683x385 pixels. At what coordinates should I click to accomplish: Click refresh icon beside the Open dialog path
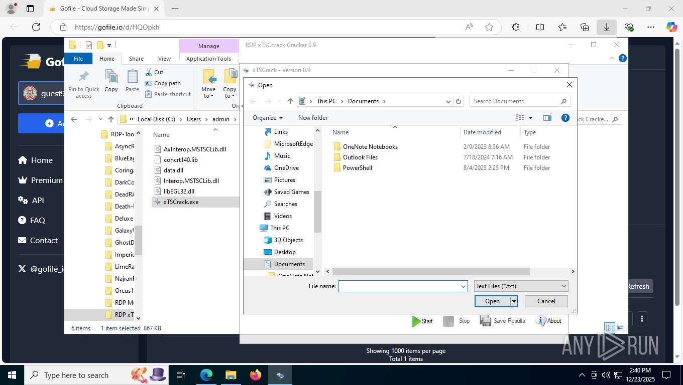458,101
